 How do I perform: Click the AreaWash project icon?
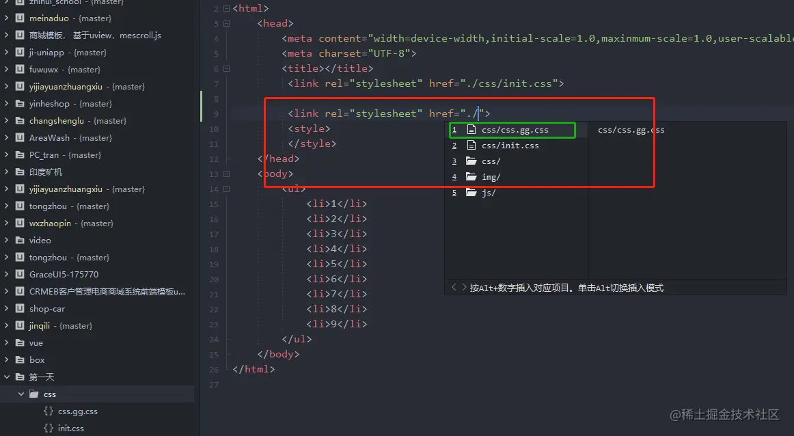(20, 138)
